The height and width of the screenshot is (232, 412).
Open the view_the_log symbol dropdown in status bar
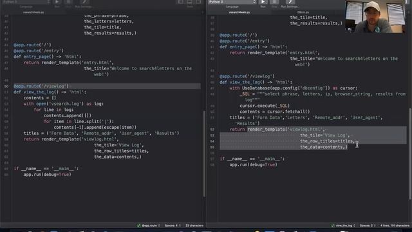pyautogui.click(x=343, y=226)
